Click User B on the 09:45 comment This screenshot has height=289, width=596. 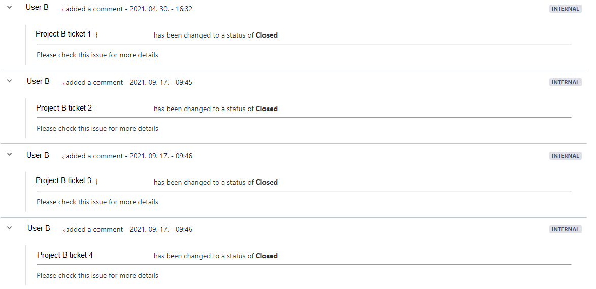[x=38, y=81]
